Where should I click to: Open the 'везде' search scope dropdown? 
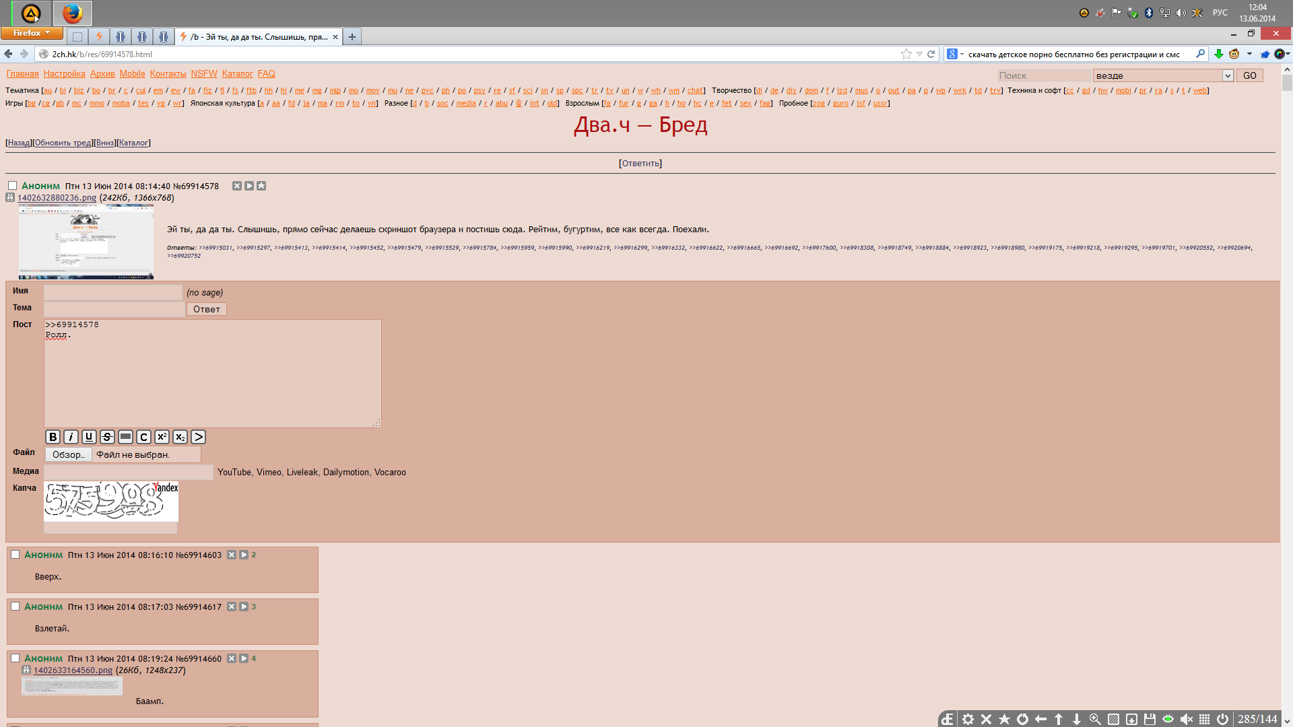(1227, 75)
